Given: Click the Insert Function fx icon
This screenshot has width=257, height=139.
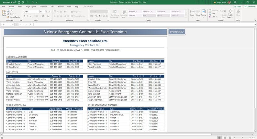Looking at the screenshot, I should point(30,25).
